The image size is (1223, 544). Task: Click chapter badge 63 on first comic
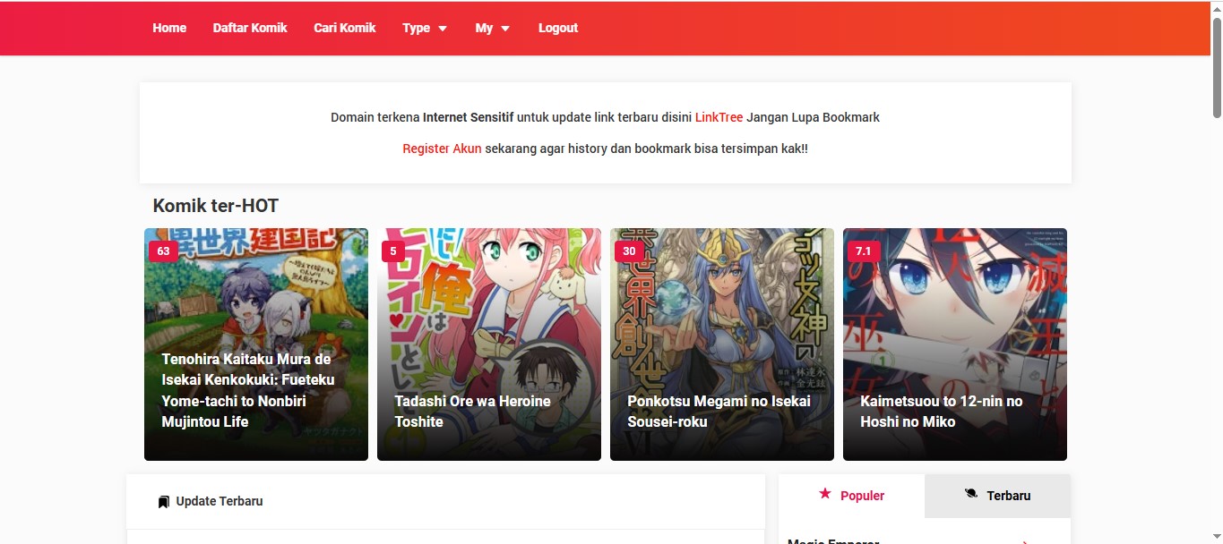pos(163,251)
